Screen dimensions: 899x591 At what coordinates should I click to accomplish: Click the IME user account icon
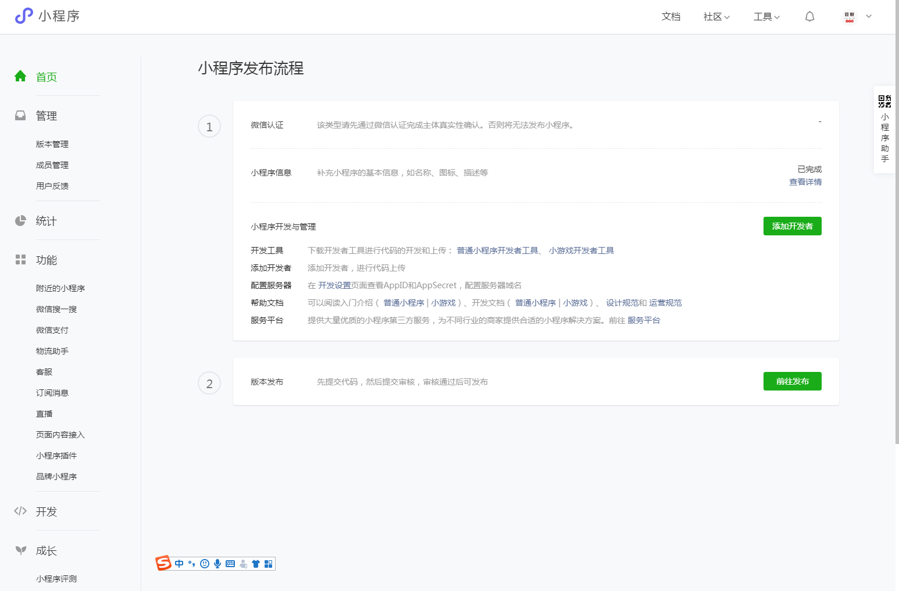(243, 564)
